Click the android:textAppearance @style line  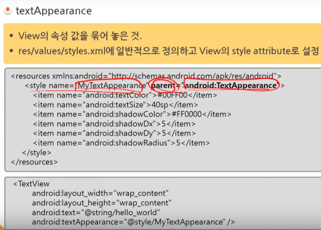134,222
